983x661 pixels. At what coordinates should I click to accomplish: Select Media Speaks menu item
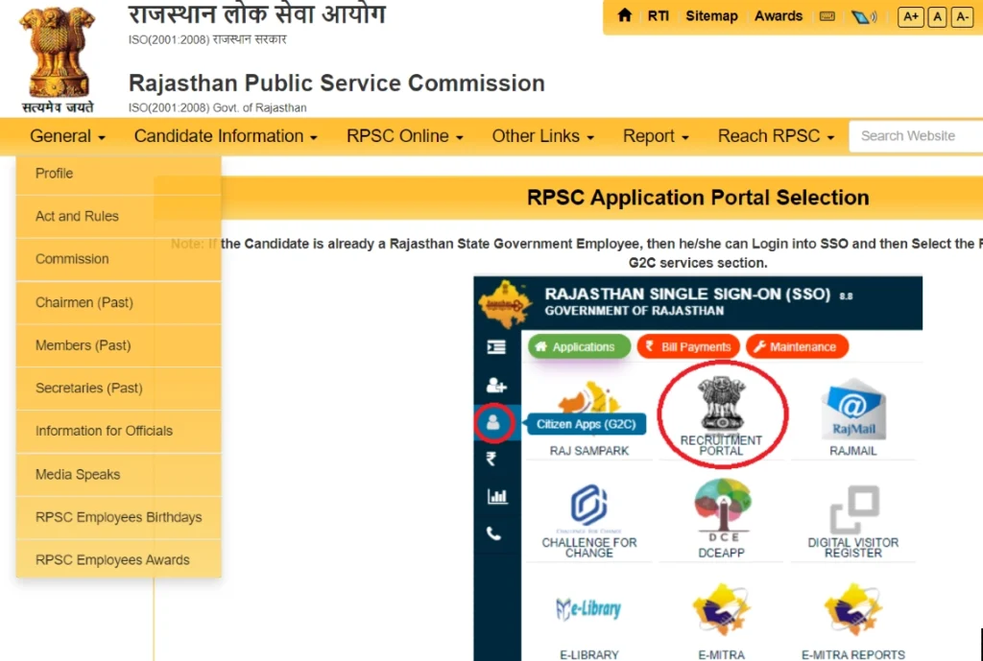118,474
